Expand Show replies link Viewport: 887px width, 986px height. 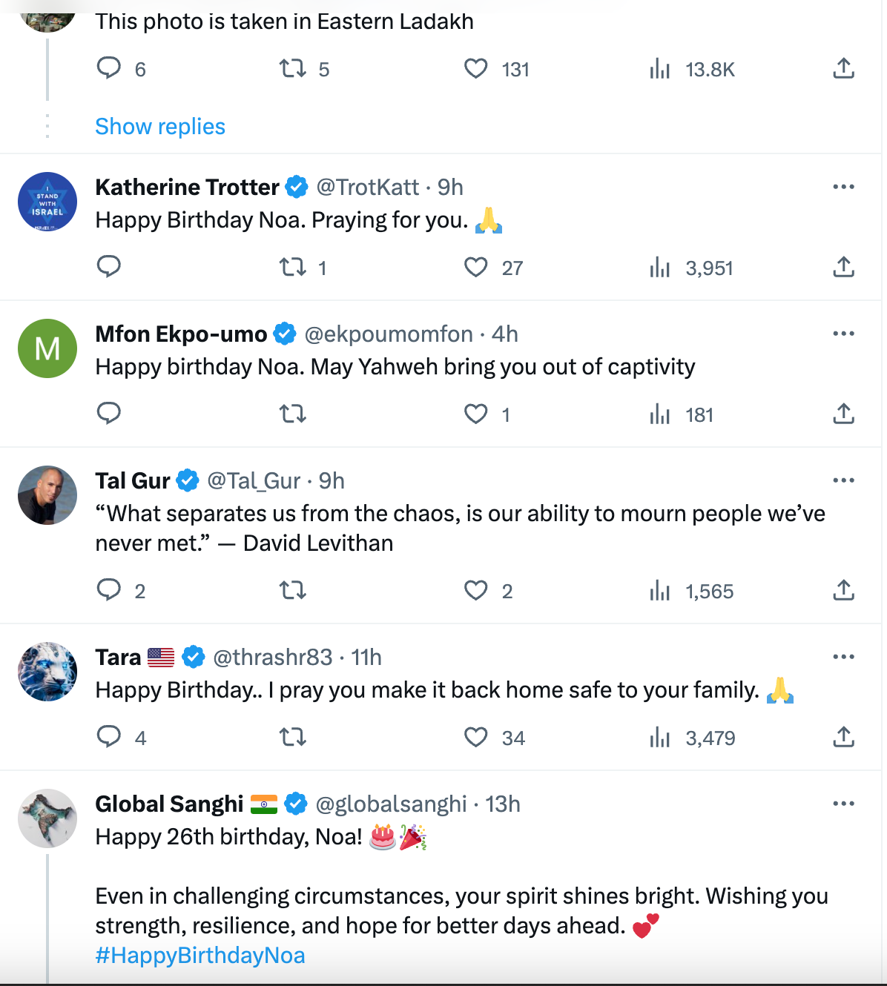160,127
